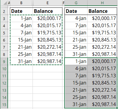Select cell G4 showing 7-Jan

(76, 26)
